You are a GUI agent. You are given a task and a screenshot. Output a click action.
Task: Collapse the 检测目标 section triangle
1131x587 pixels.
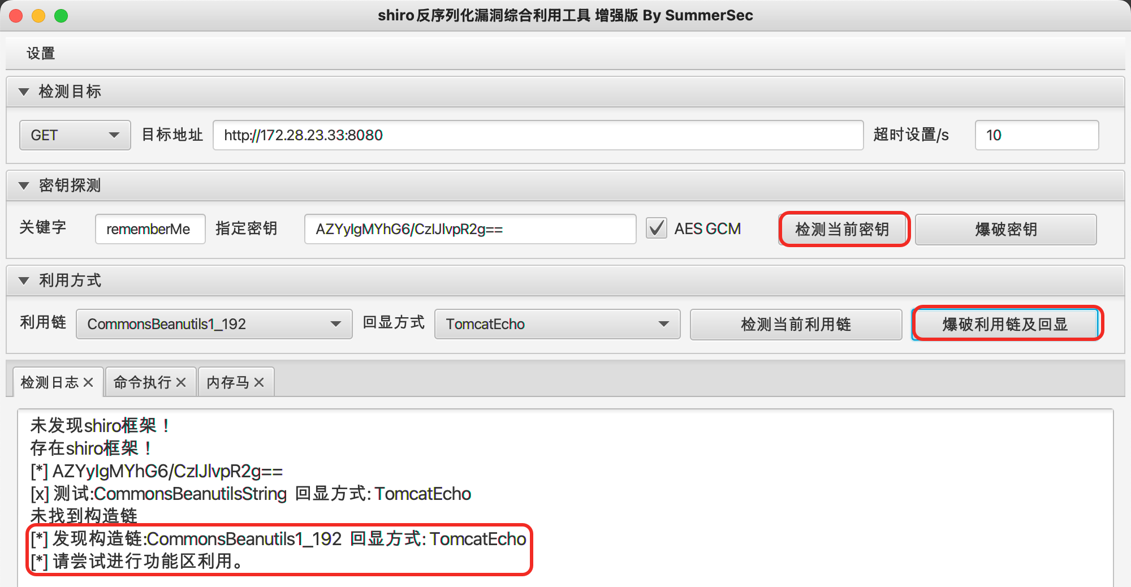point(24,92)
